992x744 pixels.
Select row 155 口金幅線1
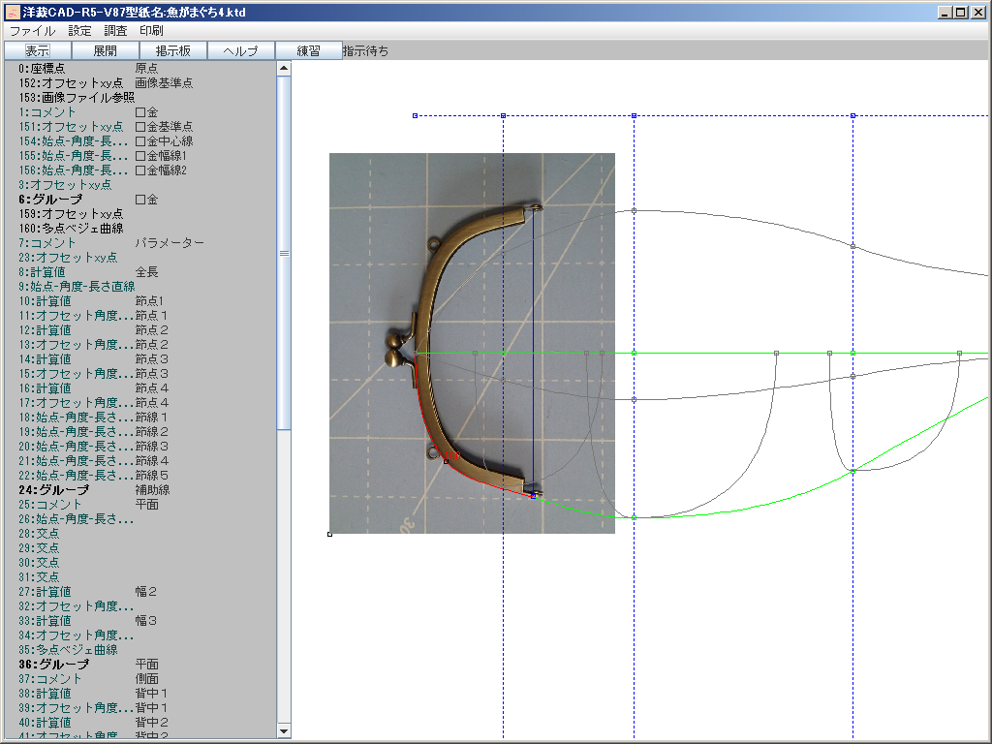click(x=103, y=156)
